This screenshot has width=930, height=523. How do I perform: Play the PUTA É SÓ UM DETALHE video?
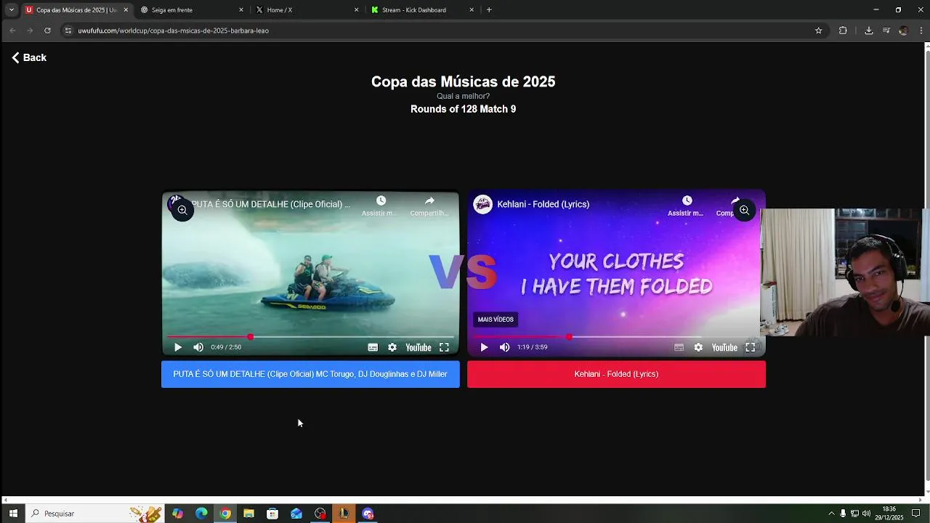click(178, 347)
